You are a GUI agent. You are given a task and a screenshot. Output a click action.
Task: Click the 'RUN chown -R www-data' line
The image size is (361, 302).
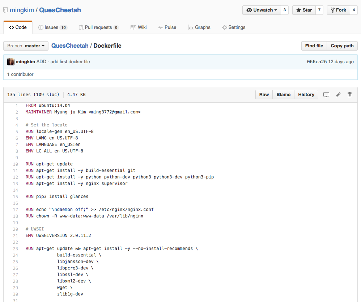click(x=85, y=216)
